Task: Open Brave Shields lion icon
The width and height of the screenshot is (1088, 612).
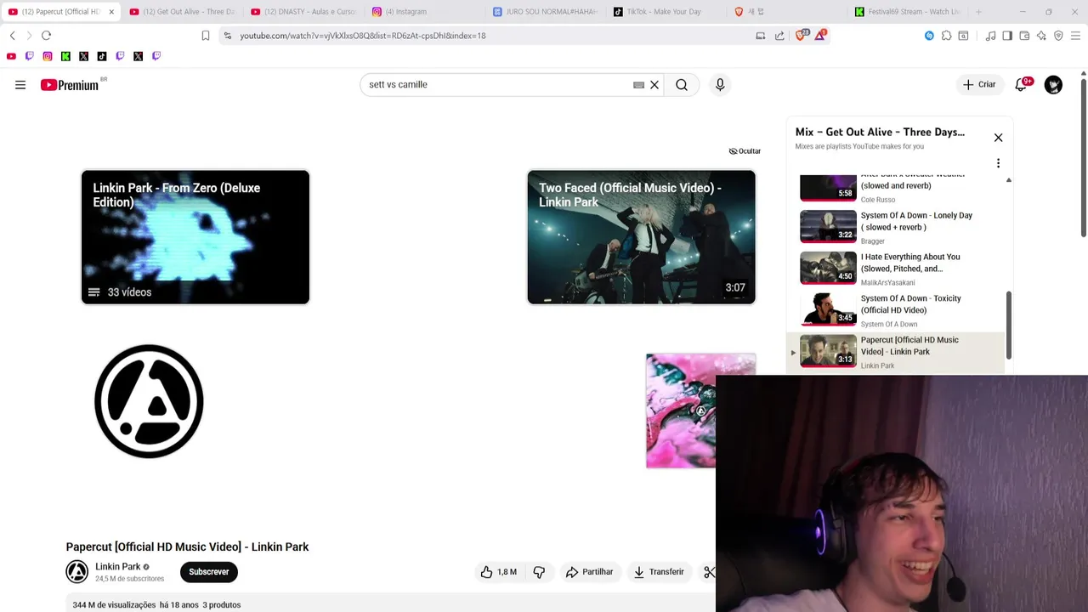Action: coord(801,35)
